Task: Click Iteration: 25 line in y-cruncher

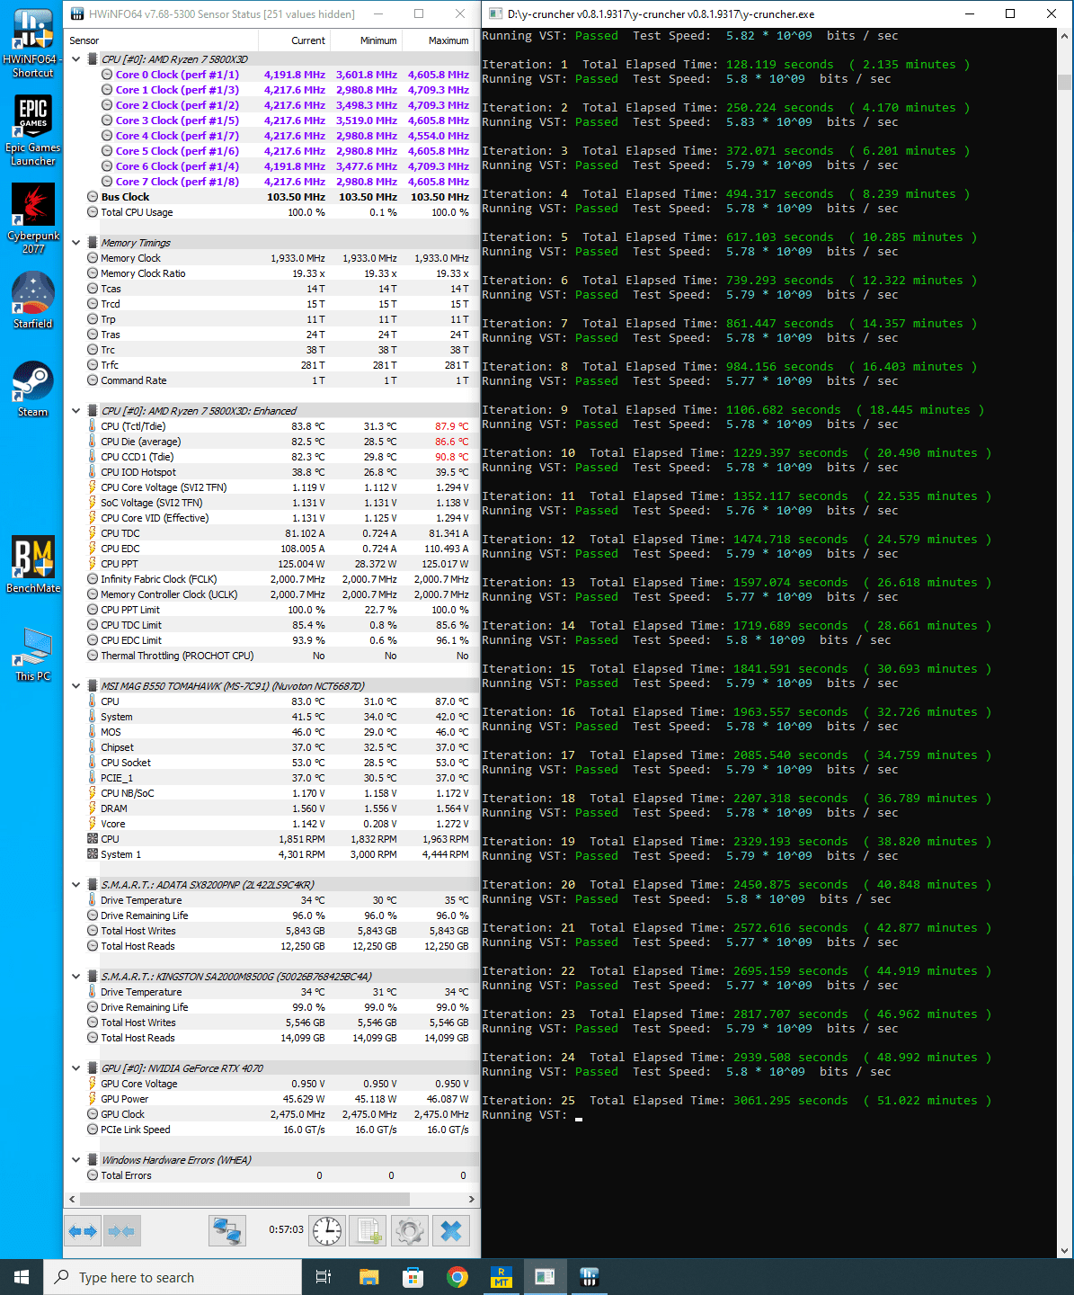Action: click(x=736, y=1101)
